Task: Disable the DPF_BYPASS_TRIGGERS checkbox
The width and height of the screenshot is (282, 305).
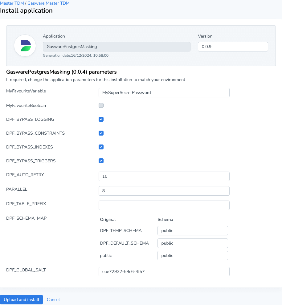Action: pyautogui.click(x=101, y=161)
